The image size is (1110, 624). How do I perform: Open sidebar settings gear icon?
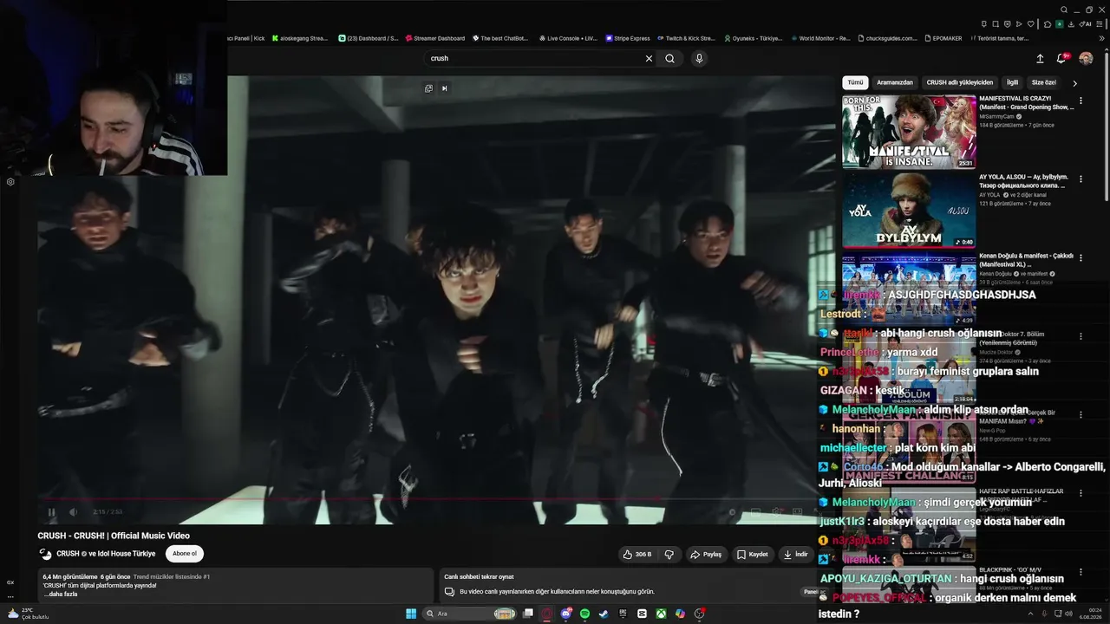[x=10, y=182]
